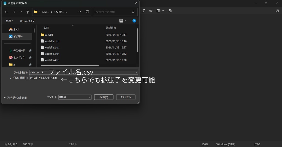
Task: Click Windows (CRLF) line ending in status bar
Action: (x=226, y=144)
